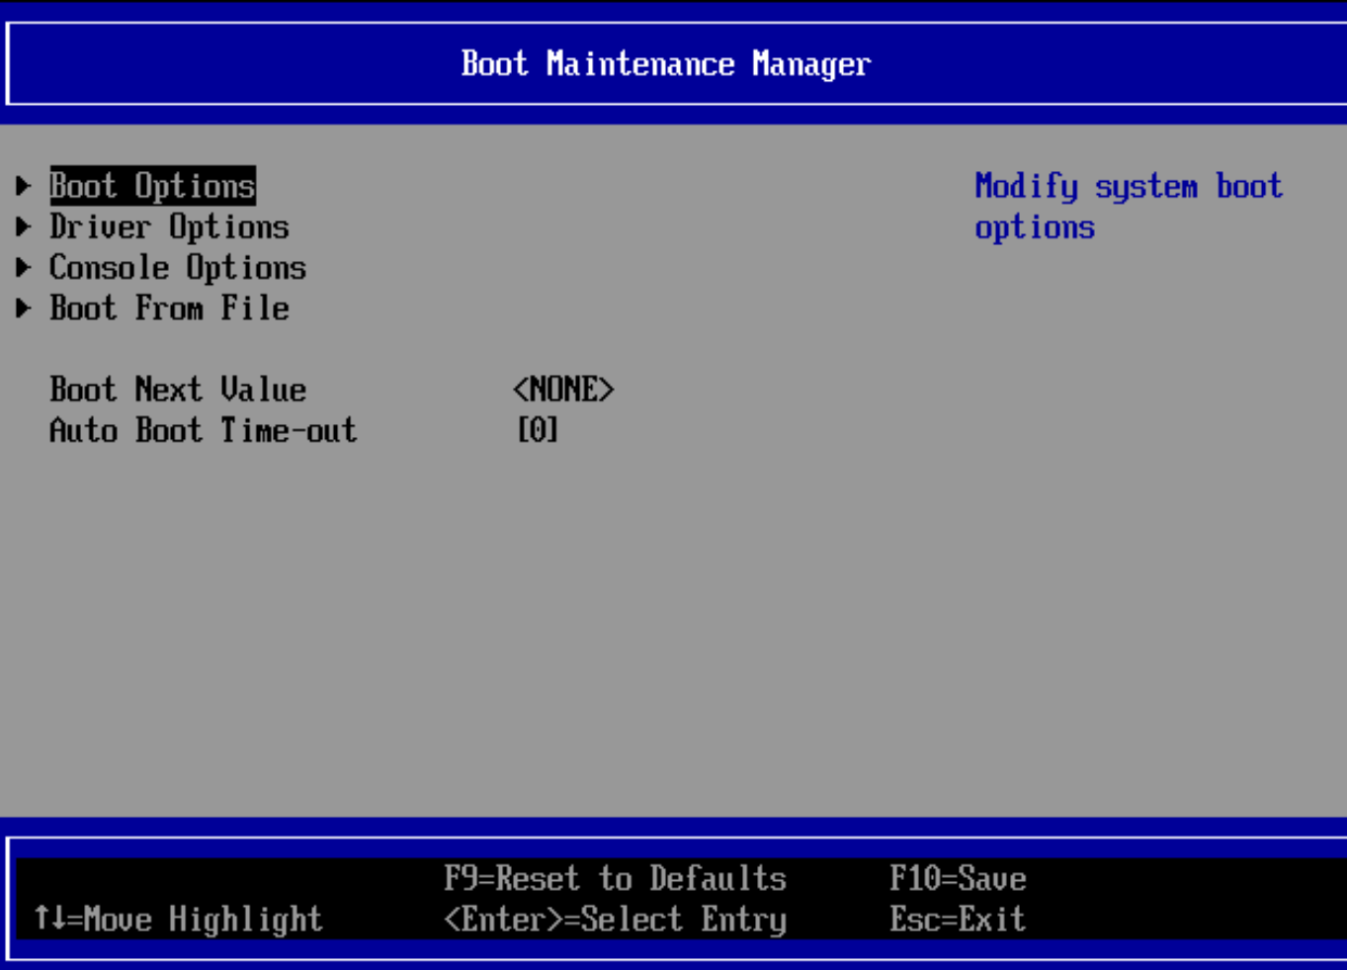Open the Console Options submenu text
This screenshot has height=970, width=1347.
178,268
